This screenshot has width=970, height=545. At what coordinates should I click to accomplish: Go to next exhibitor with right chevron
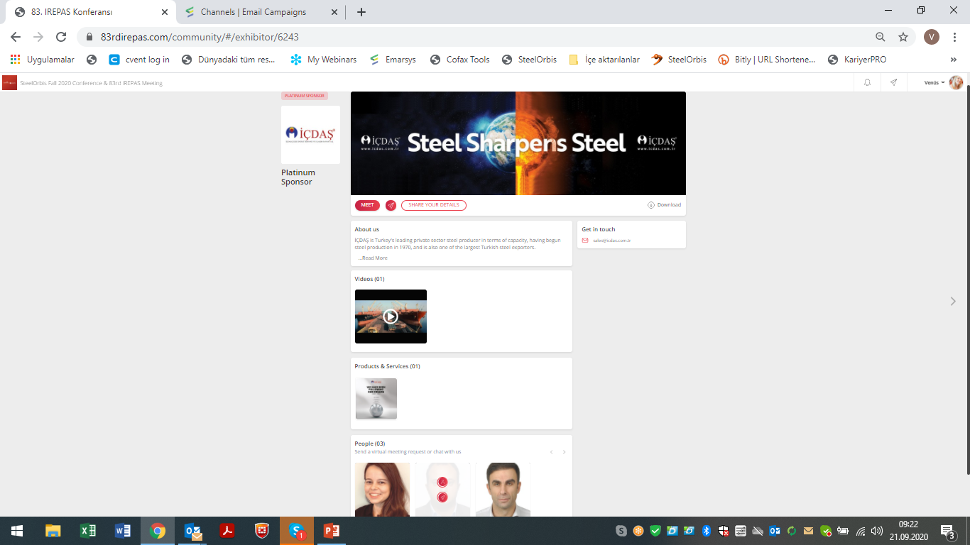pos(953,302)
